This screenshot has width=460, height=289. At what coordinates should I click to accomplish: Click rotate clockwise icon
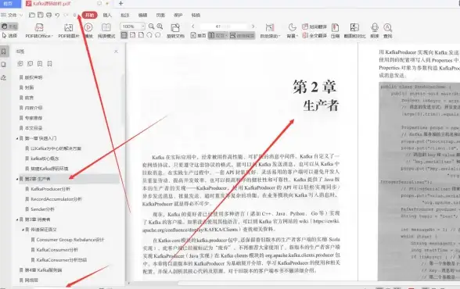158,35
